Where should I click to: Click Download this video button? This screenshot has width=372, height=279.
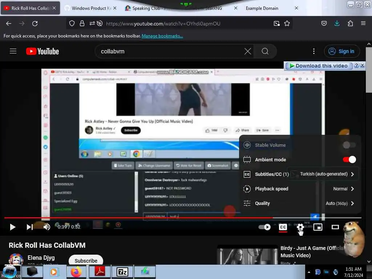click(319, 66)
